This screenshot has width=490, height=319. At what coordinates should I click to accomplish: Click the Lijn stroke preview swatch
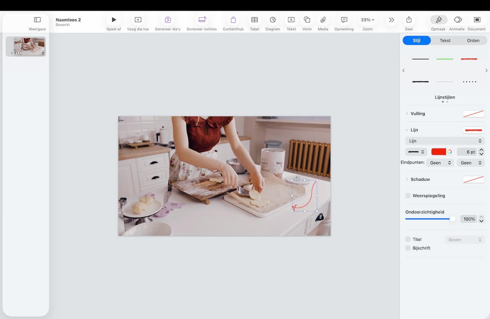(x=473, y=130)
